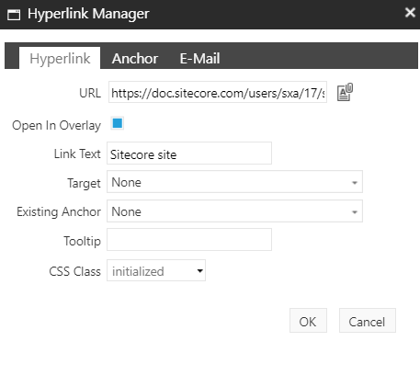Click the arrow of the Target dropdown
Image resolution: width=420 pixels, height=387 pixels.
355,183
